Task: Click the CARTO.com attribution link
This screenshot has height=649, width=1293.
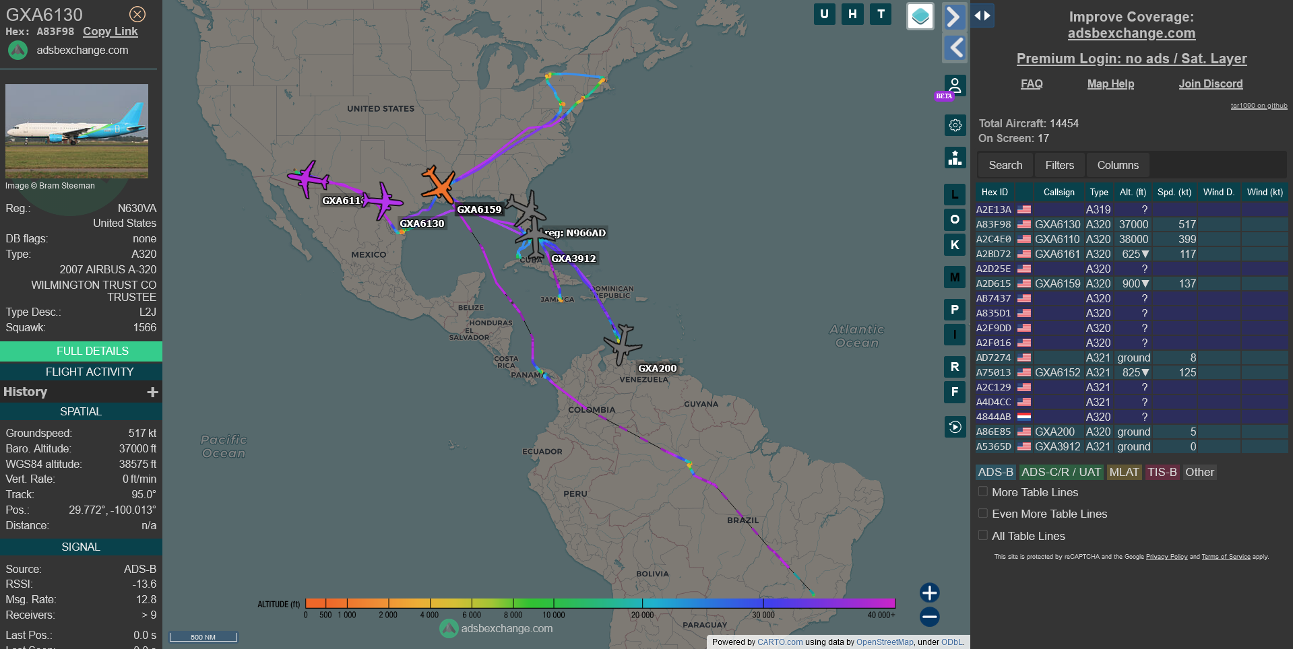Action: tap(780, 642)
